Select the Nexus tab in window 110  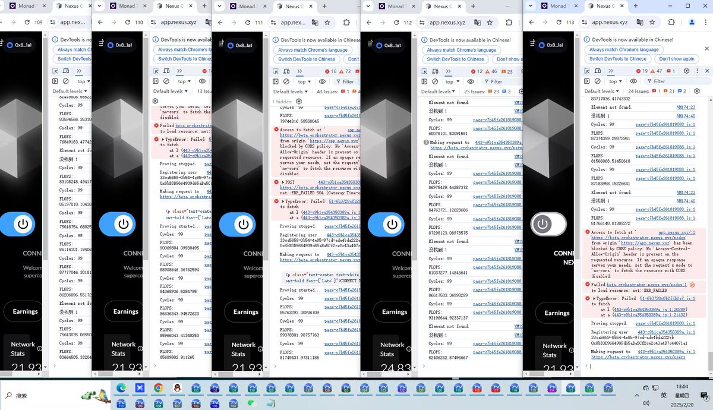175,6
